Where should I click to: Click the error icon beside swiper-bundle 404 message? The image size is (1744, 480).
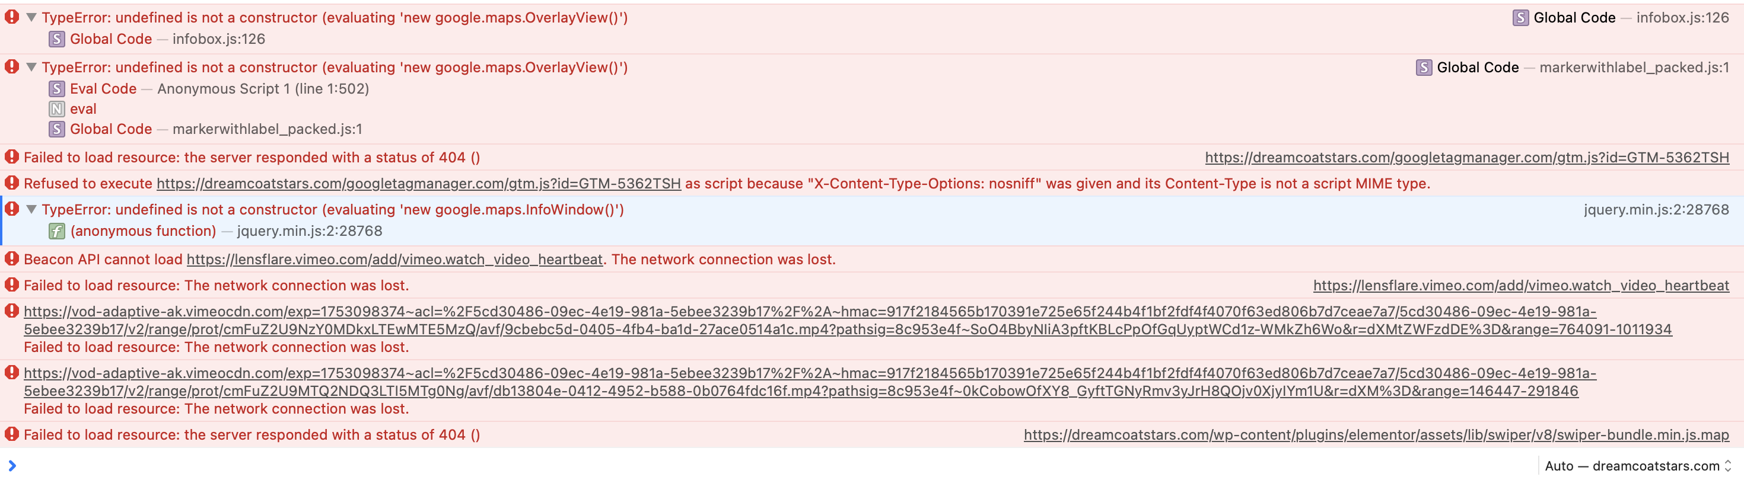click(11, 434)
